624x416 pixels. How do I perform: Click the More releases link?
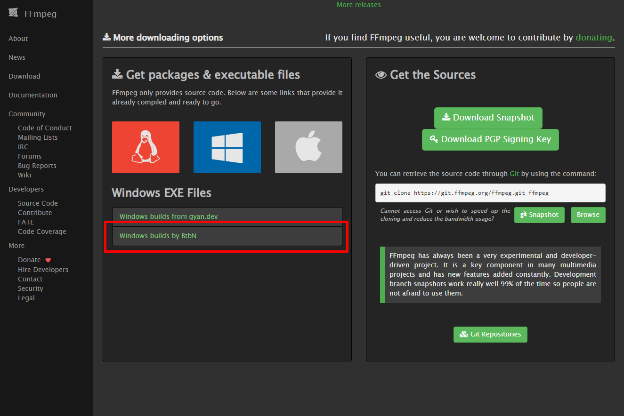point(359,5)
